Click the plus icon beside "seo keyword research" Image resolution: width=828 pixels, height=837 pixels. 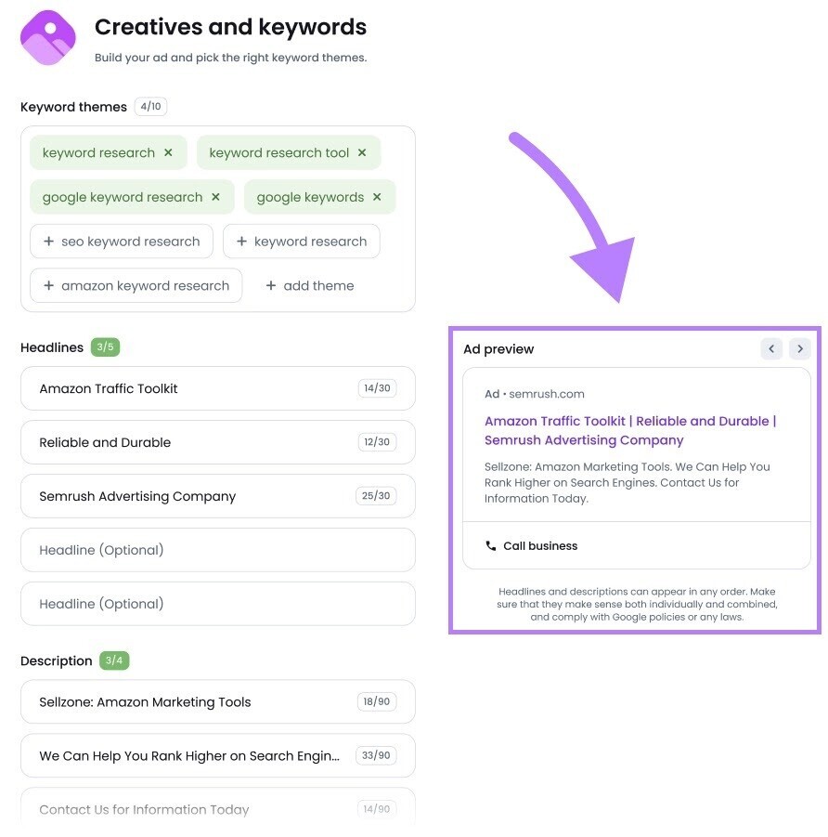(48, 241)
